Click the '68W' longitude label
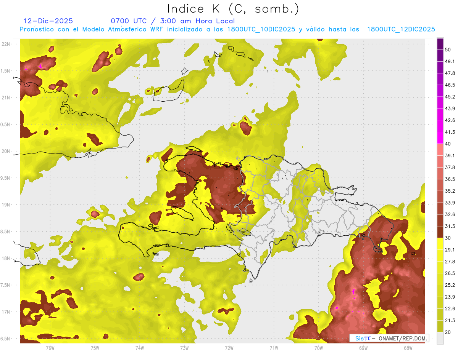The height and width of the screenshot is (353, 458). coord(408,348)
